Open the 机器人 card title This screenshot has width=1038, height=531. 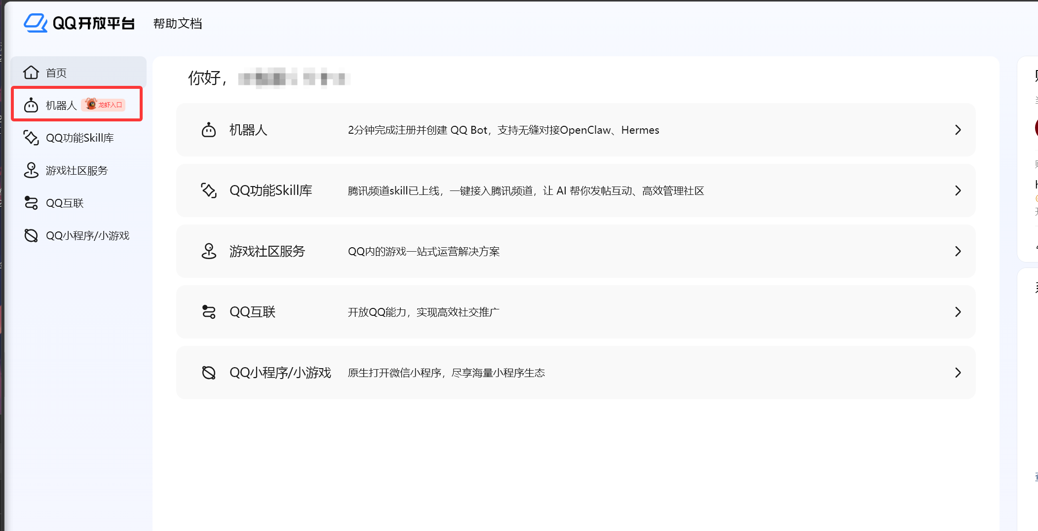coord(248,130)
